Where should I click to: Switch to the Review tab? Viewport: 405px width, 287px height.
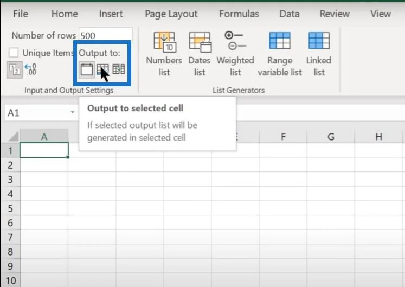(x=335, y=14)
